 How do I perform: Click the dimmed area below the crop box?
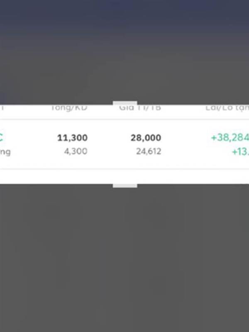124,258
